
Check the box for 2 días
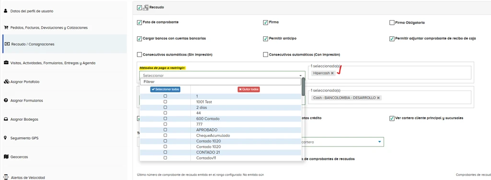click(165, 108)
